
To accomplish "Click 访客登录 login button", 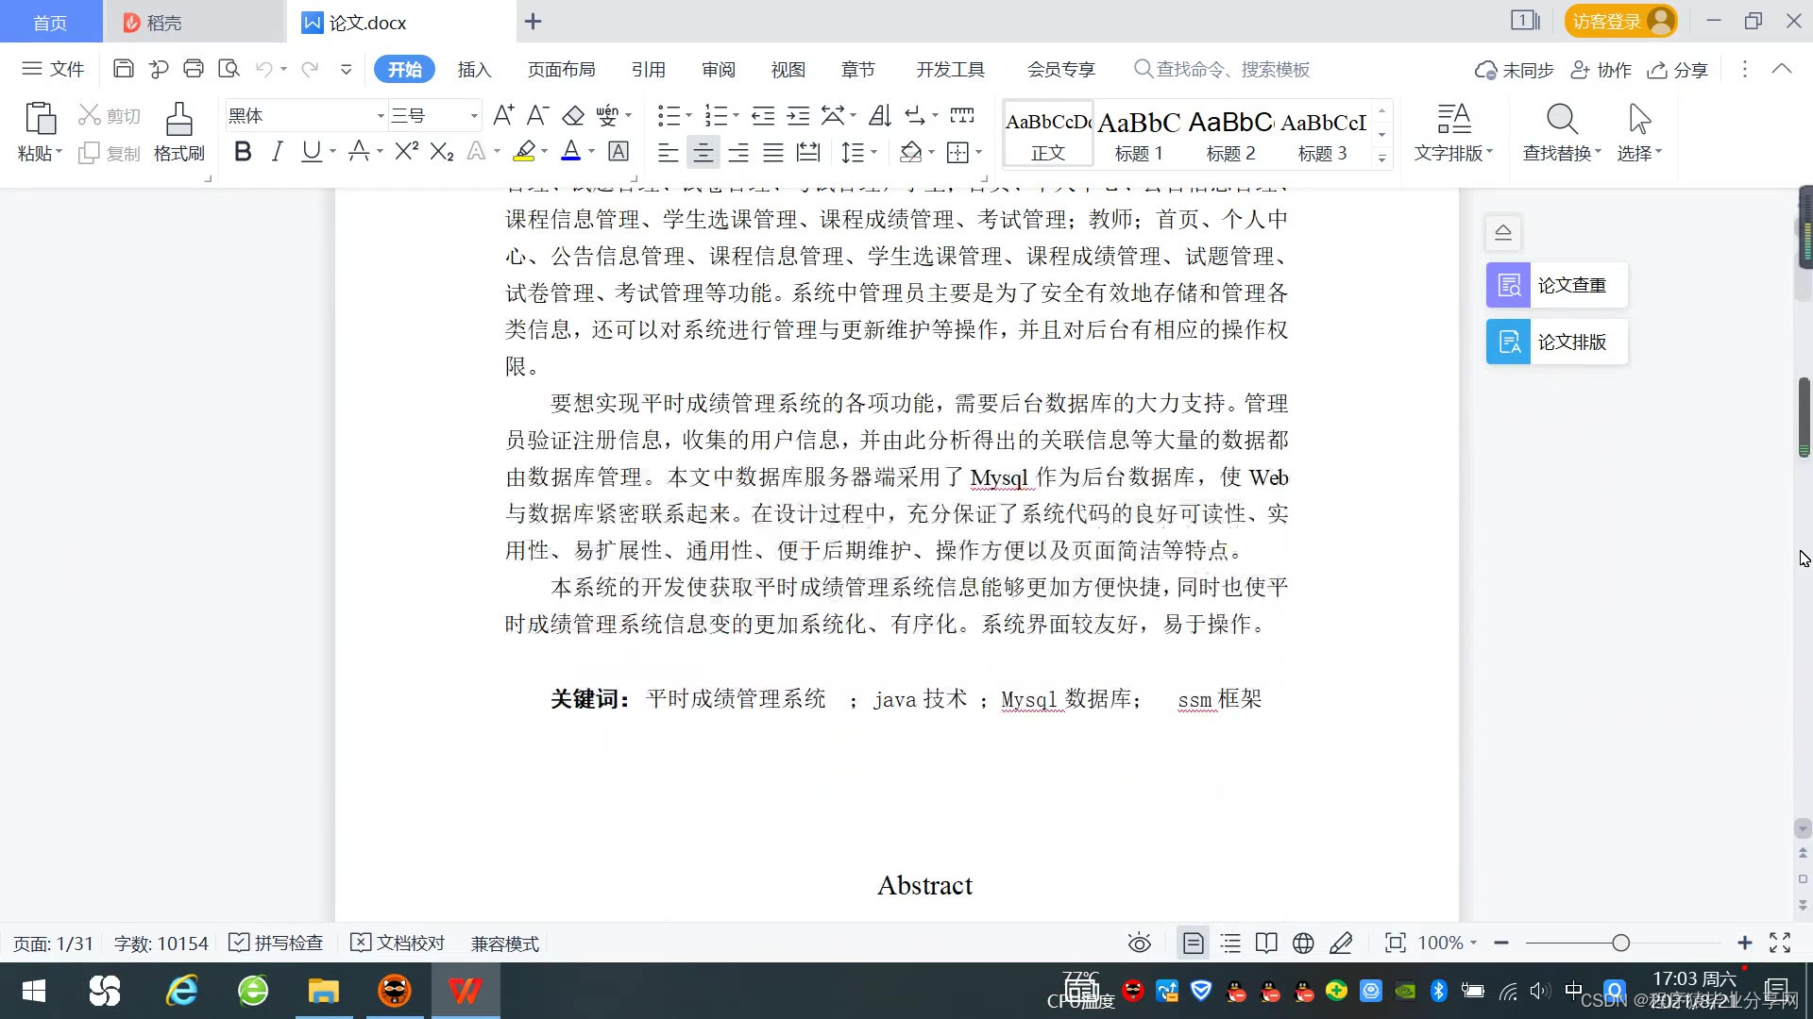I will 1621,21.
